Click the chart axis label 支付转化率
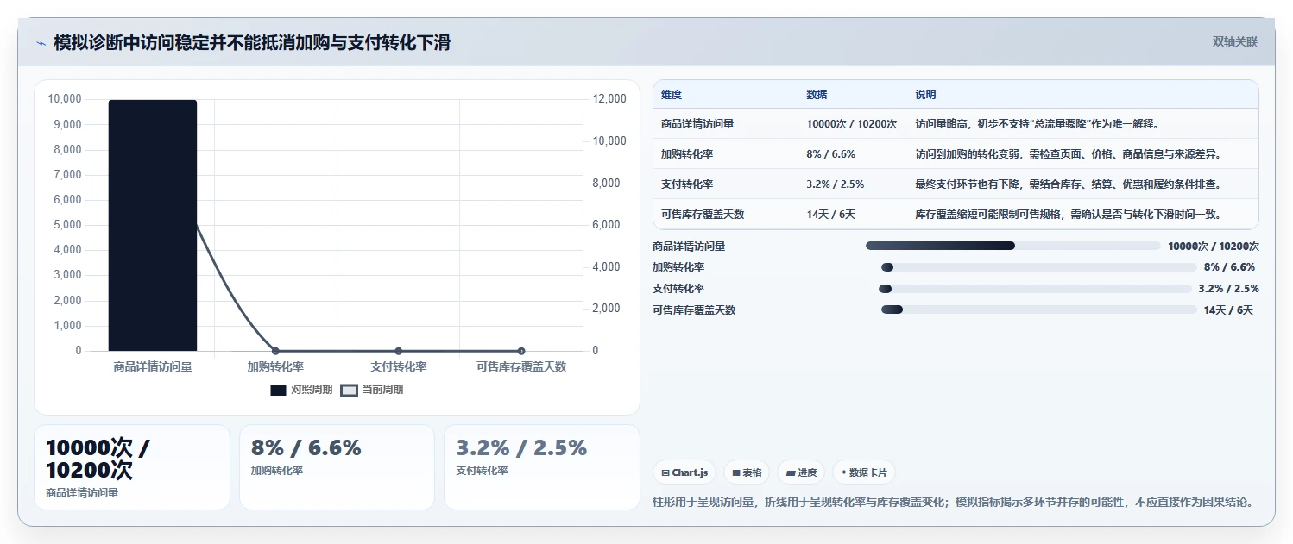Image resolution: width=1293 pixels, height=544 pixels. (x=398, y=366)
